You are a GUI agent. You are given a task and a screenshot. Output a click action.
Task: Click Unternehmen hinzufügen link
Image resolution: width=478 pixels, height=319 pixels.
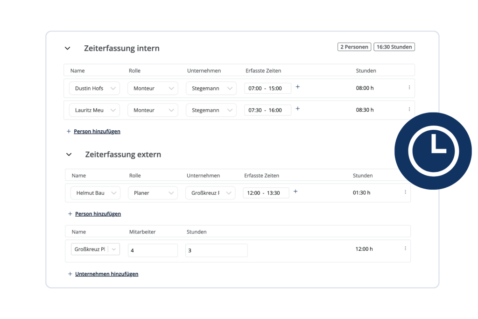coord(106,274)
